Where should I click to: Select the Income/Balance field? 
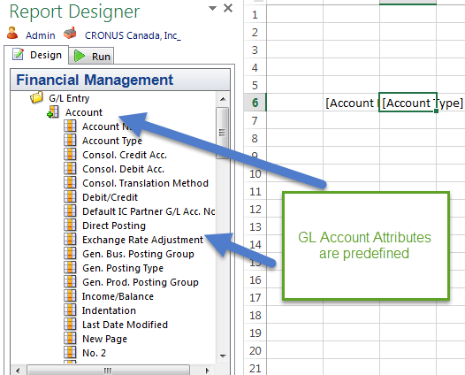pyautogui.click(x=118, y=296)
